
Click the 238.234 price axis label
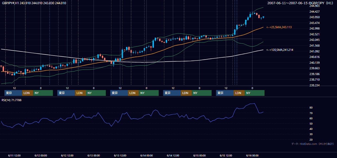pyautogui.click(x=315, y=85)
